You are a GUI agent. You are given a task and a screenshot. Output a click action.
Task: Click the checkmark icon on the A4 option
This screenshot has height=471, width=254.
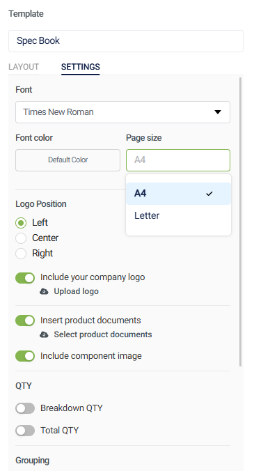[209, 194]
